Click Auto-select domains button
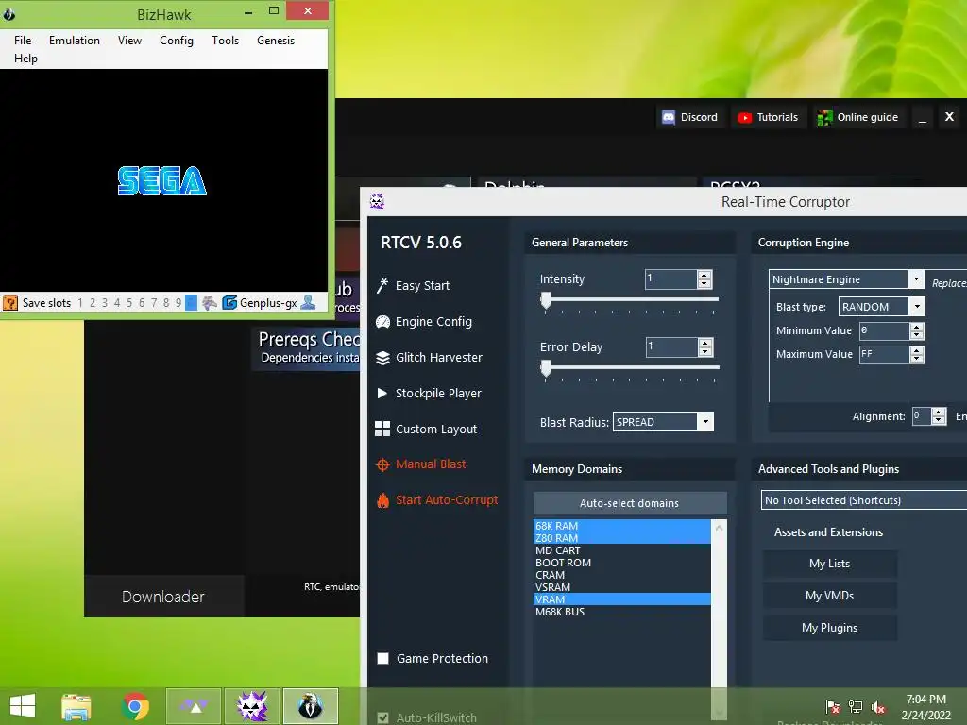 tap(630, 503)
